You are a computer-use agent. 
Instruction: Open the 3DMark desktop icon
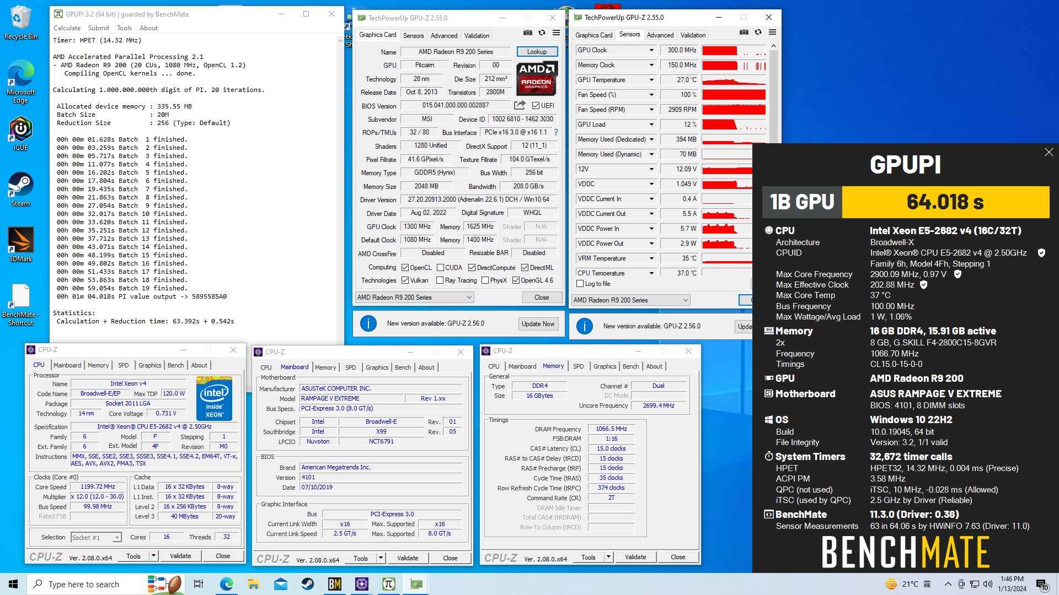pos(20,245)
